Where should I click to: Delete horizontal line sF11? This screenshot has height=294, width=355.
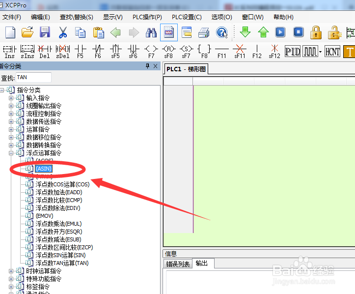click(x=240, y=52)
